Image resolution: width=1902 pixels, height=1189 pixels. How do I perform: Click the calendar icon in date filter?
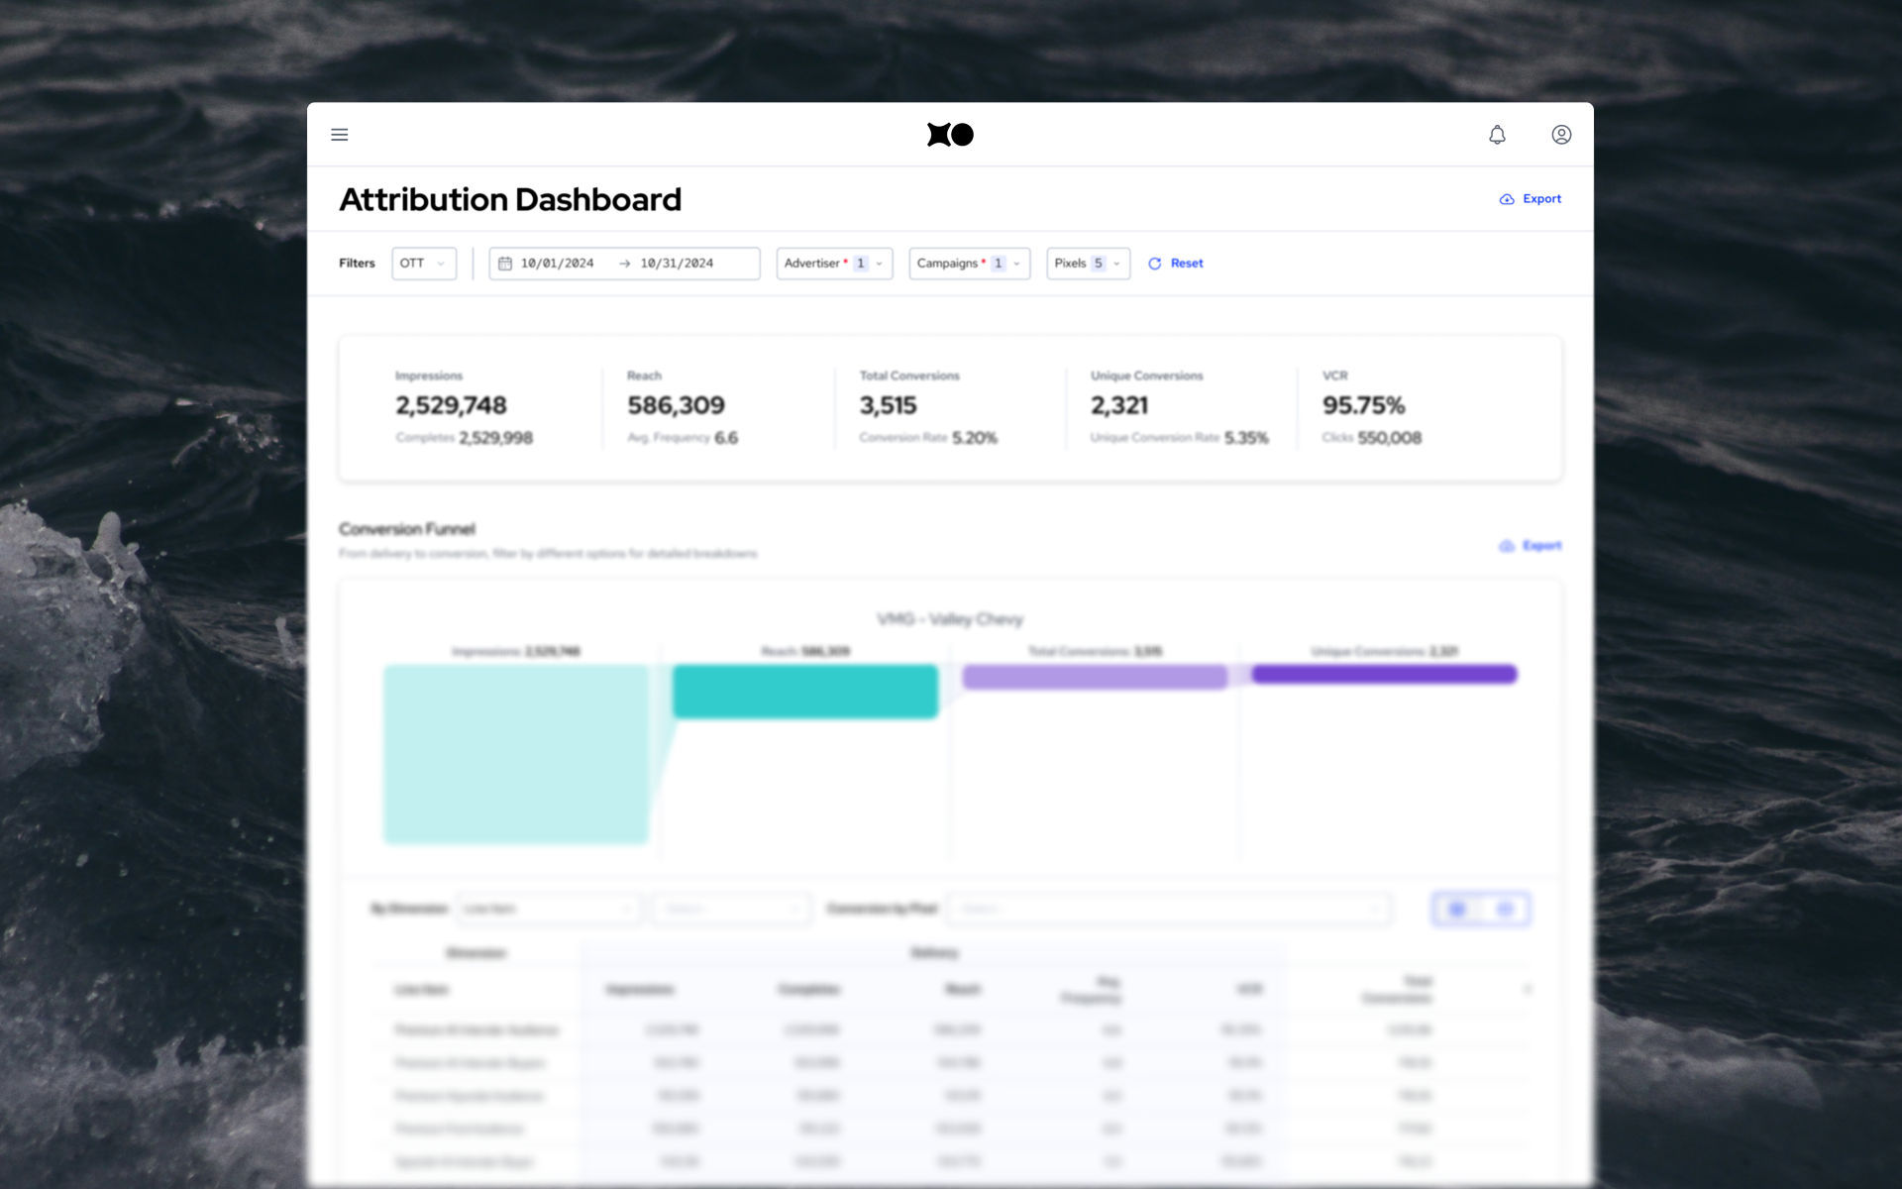pyautogui.click(x=505, y=264)
